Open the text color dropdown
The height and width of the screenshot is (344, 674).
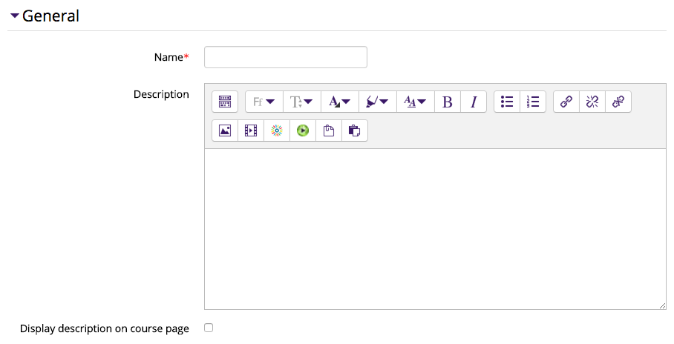(339, 102)
